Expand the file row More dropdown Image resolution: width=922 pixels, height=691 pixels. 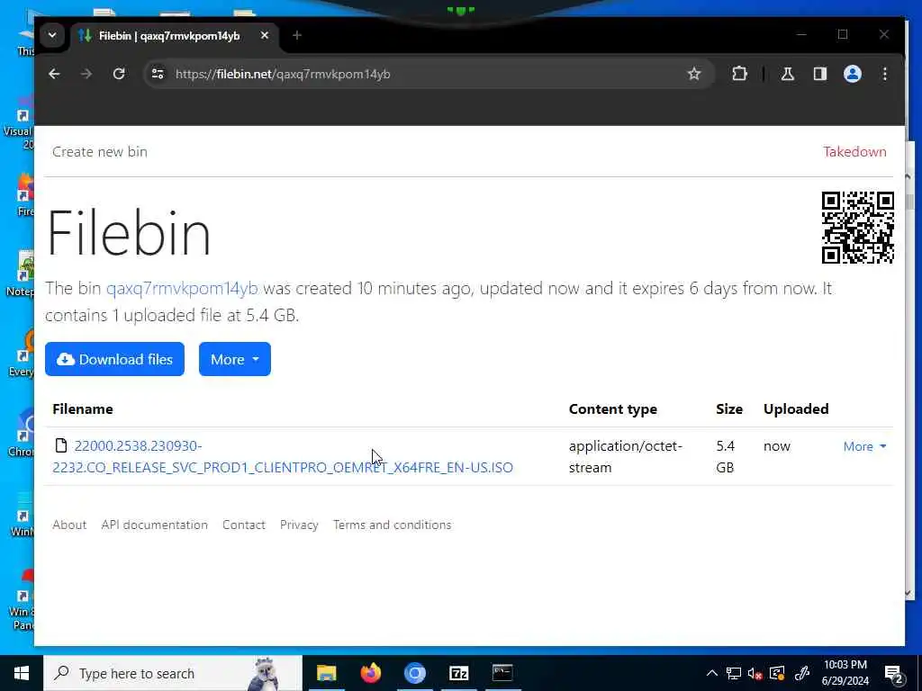point(864,446)
